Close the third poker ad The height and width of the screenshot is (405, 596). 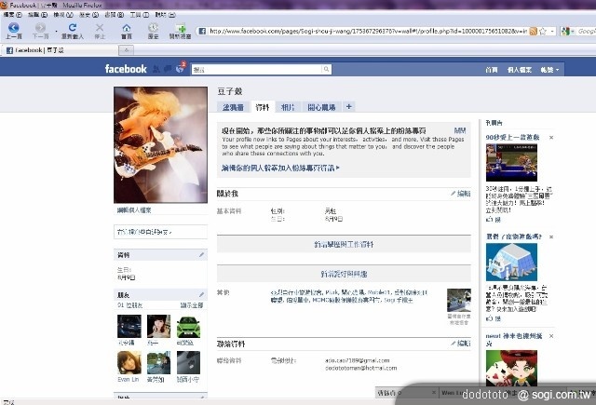click(551, 336)
